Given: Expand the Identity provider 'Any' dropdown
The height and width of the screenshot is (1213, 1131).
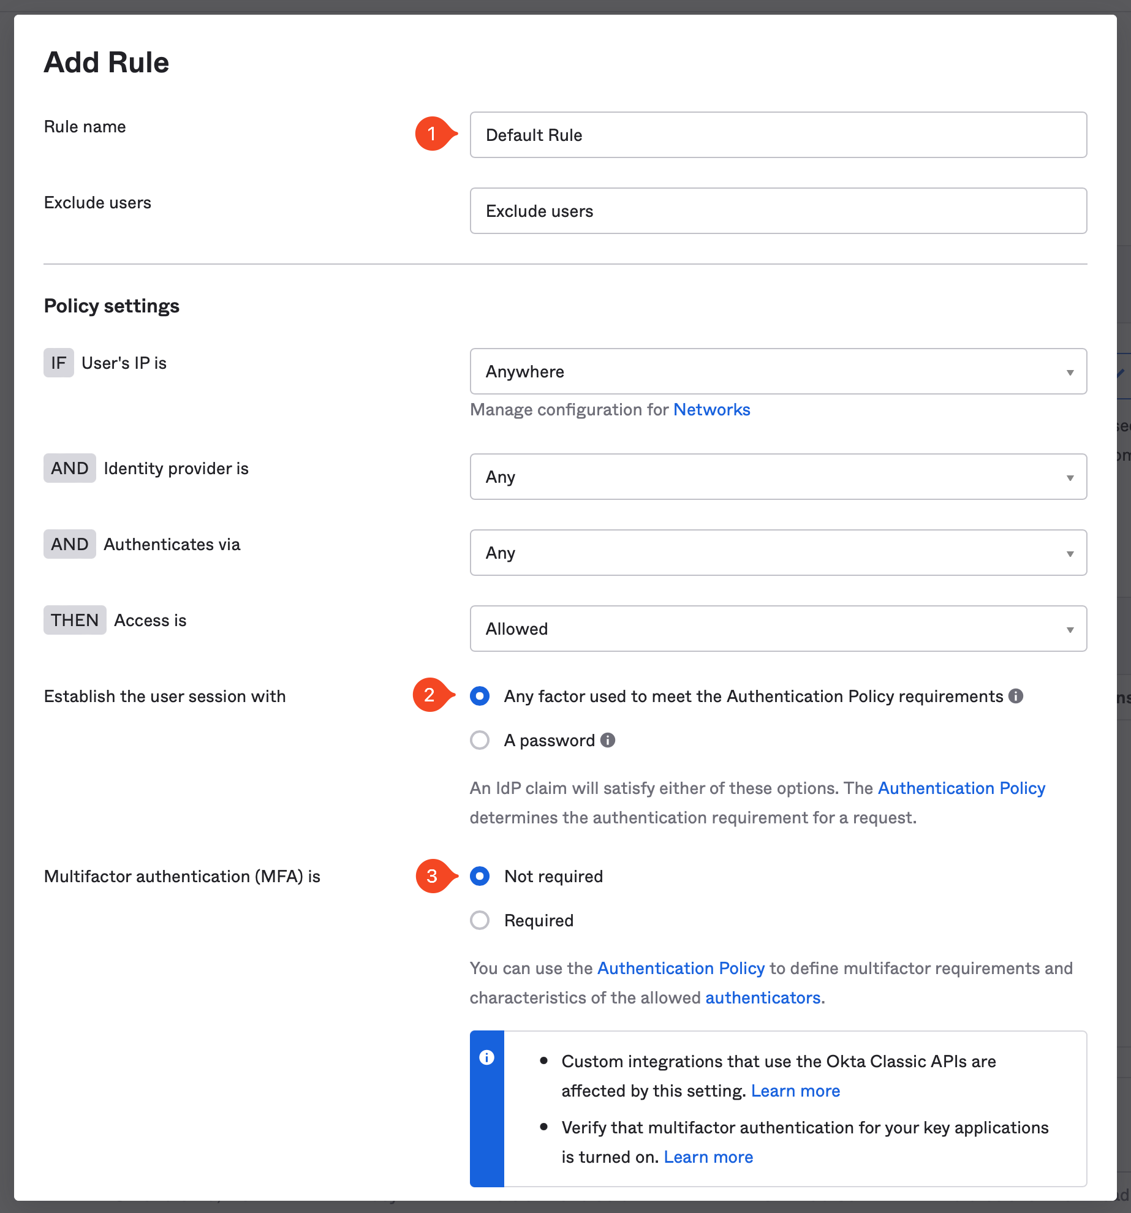Looking at the screenshot, I should coord(778,477).
